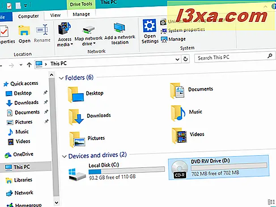This screenshot has height=207, width=276.
Task: Click Manage in System group
Action: 174,39
